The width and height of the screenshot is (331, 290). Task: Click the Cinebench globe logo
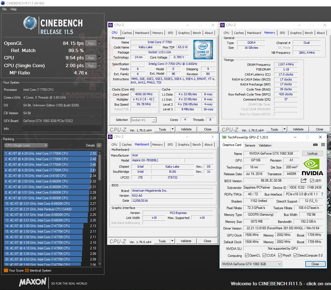30,23
